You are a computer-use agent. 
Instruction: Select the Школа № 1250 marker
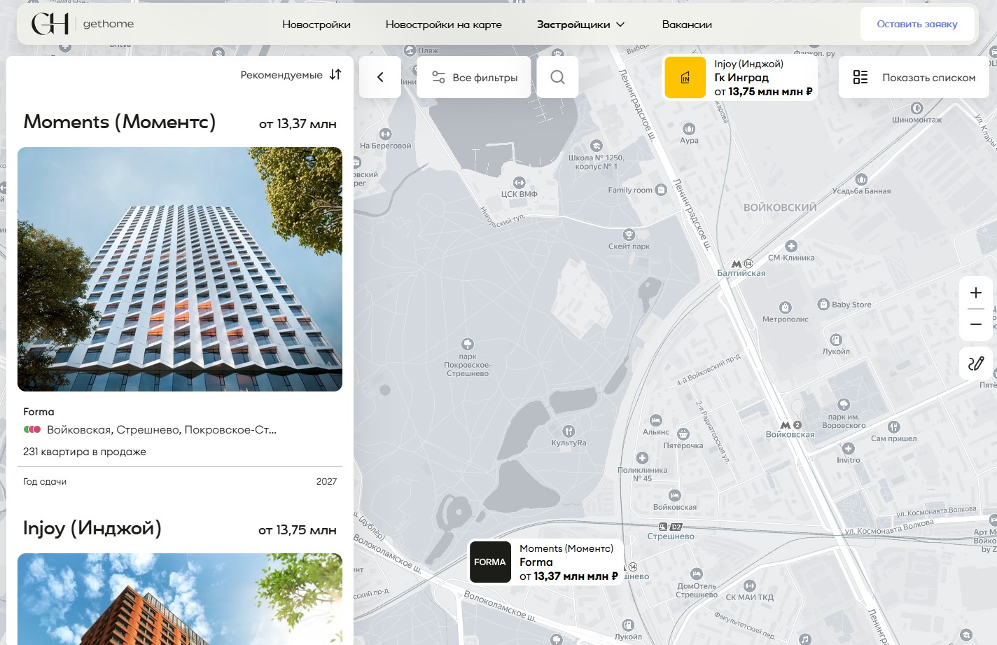596,146
